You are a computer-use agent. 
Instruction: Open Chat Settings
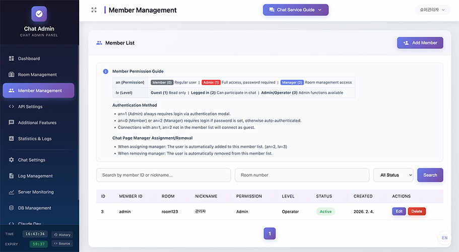tap(38, 160)
